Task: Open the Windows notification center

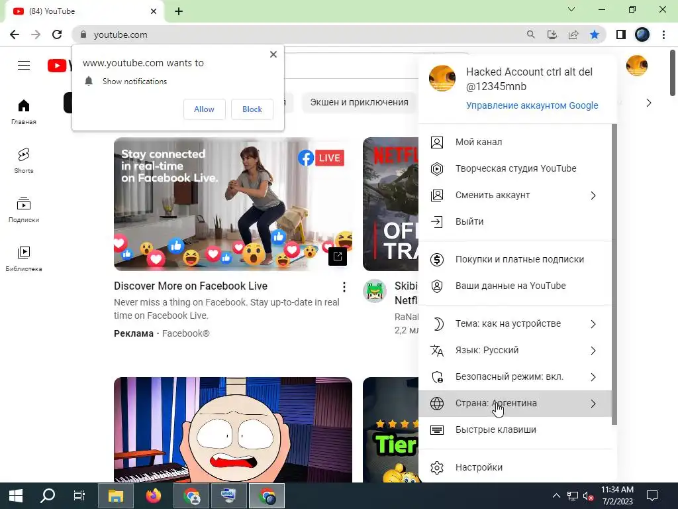Action: click(x=652, y=496)
